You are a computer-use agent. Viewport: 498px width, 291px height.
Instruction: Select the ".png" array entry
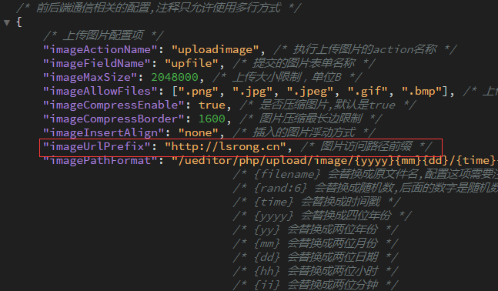[199, 92]
